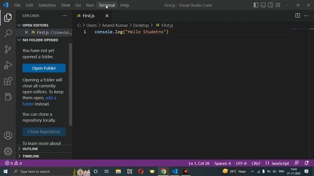
Task: Open Explorer Views and More Actions ellipsis
Action: (64, 16)
